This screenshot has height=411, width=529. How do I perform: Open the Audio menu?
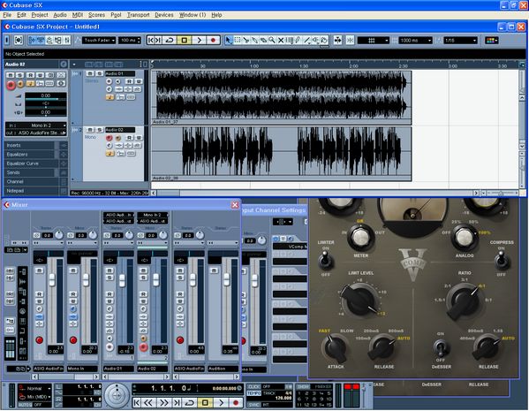pyautogui.click(x=60, y=15)
